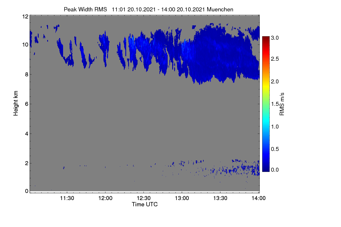This screenshot has height=227, width=341.
Task: Click the height axis label 4
Action: click(x=27, y=134)
